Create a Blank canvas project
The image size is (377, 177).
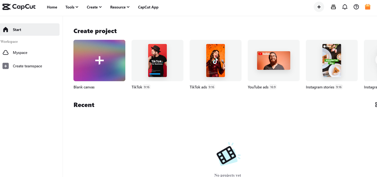99,60
